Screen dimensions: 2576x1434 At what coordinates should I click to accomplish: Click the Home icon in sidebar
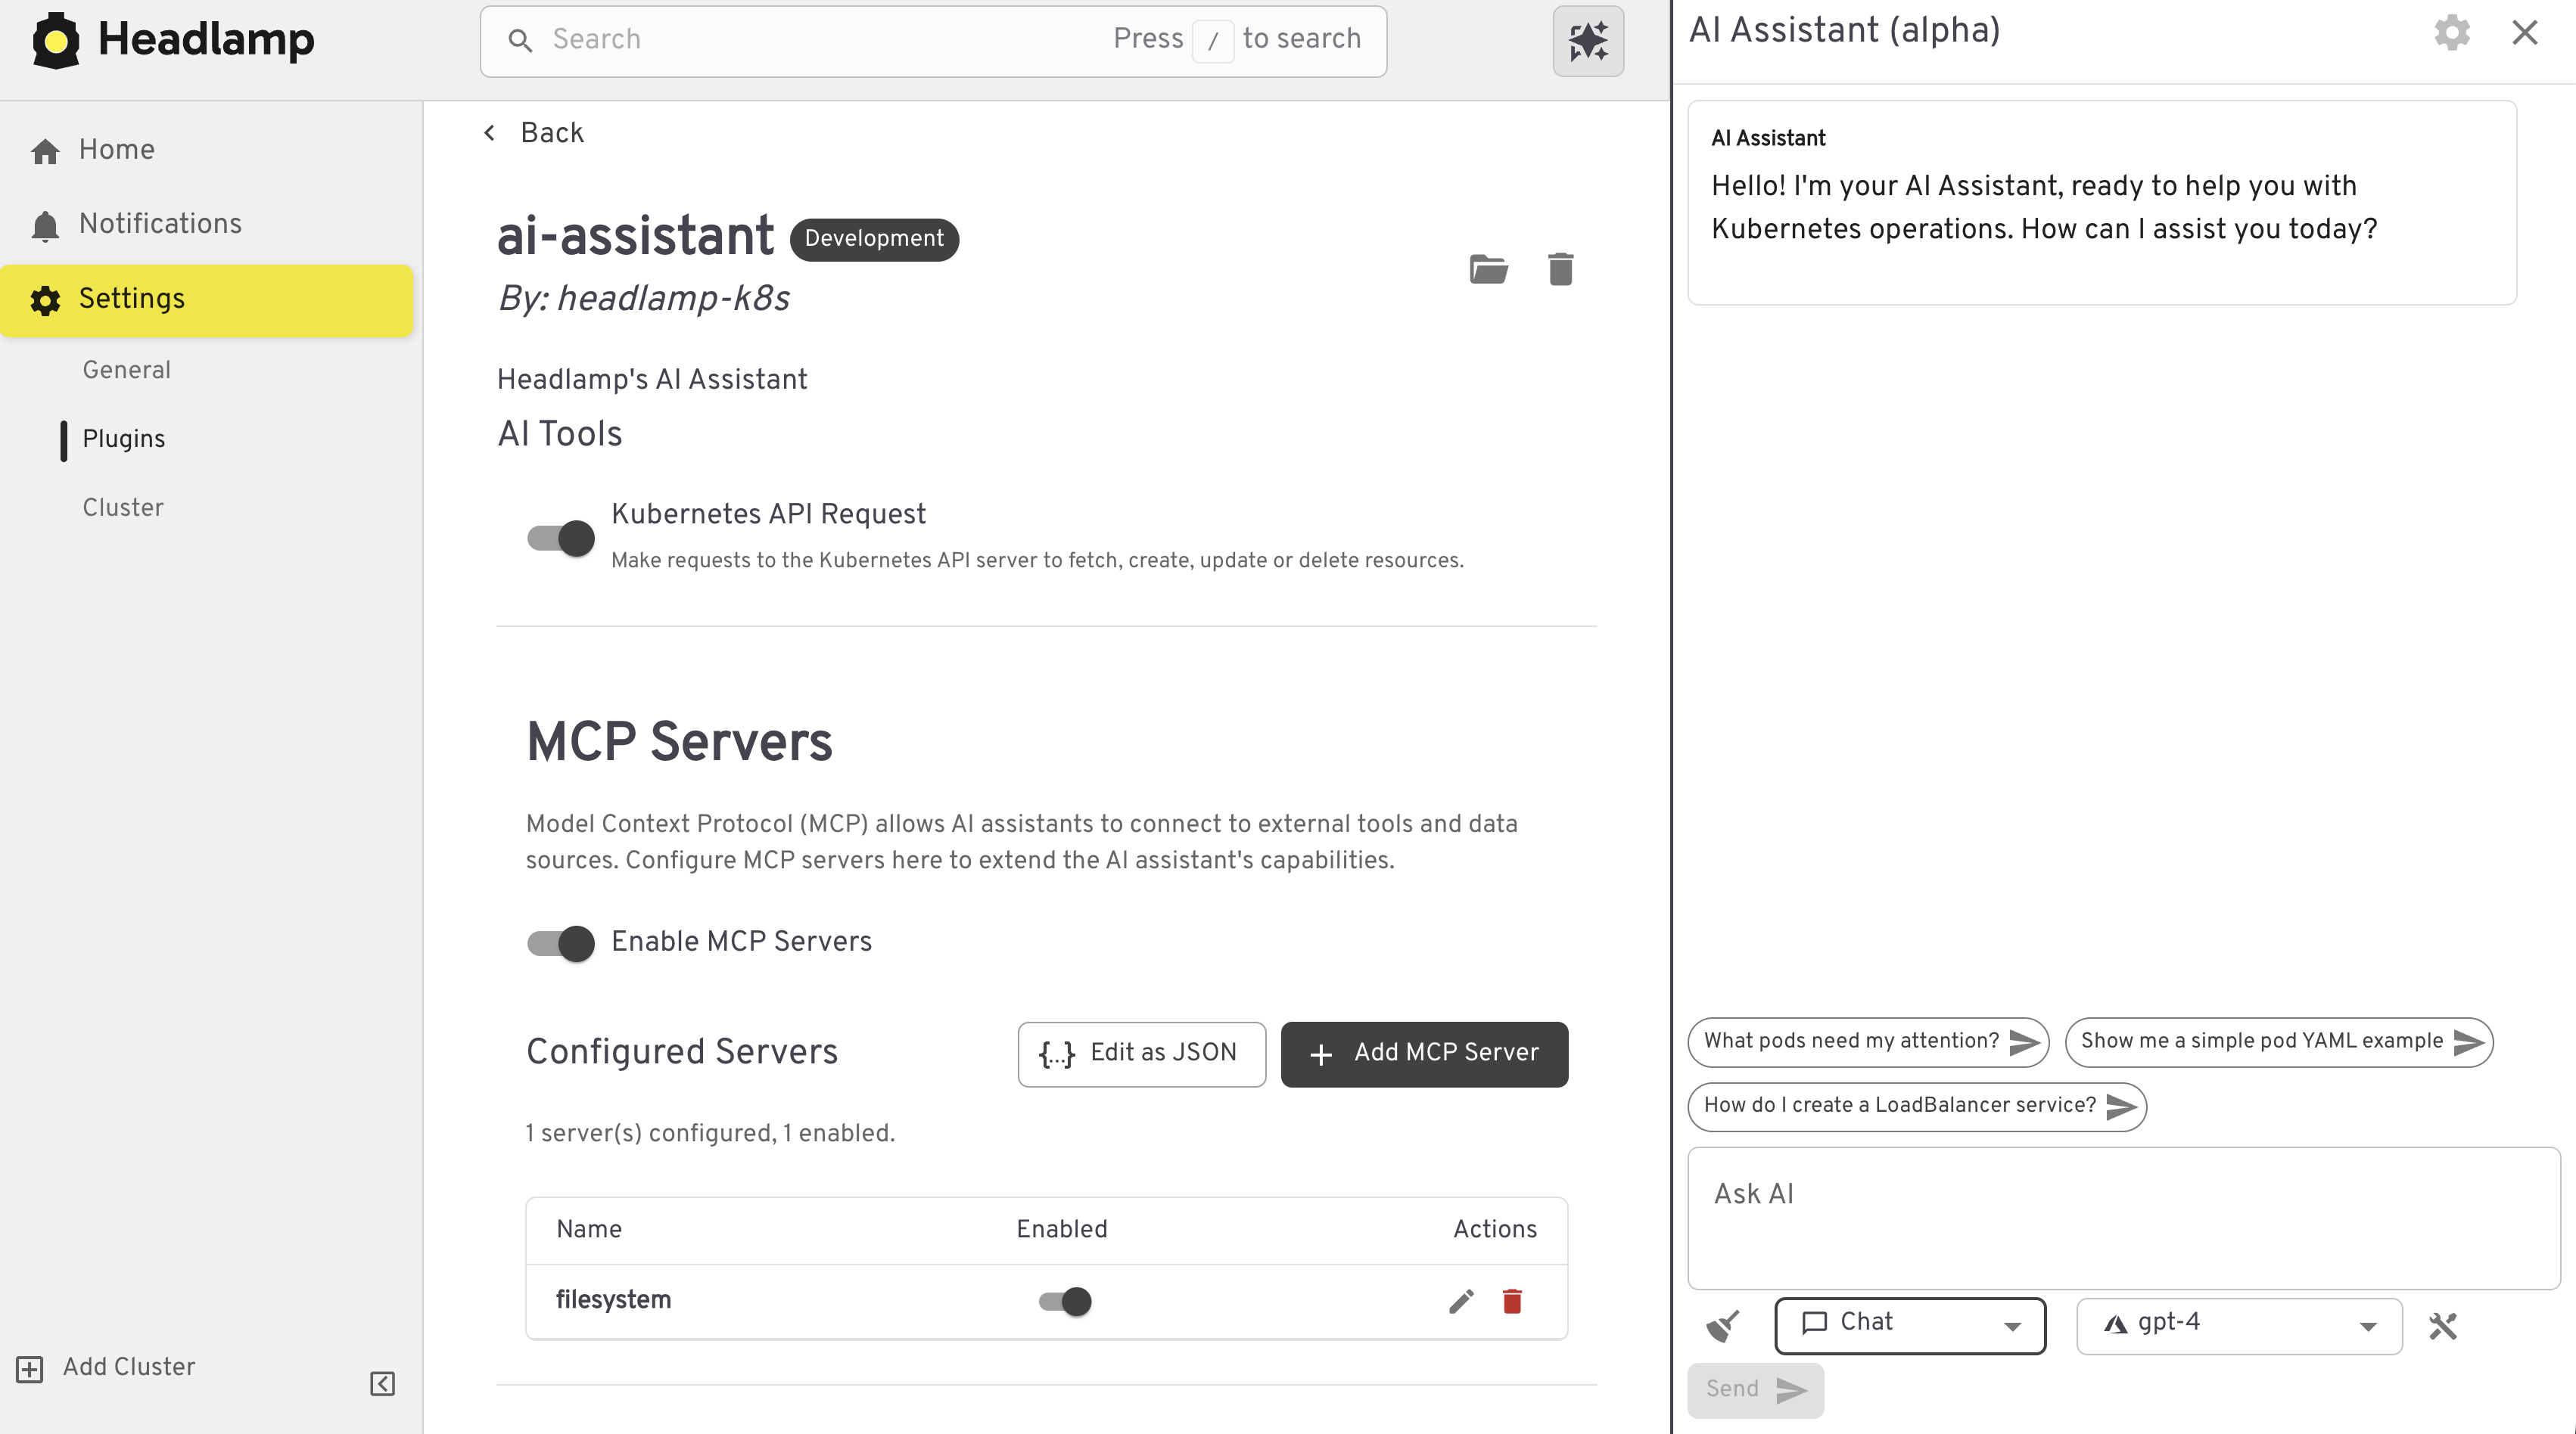(x=45, y=151)
